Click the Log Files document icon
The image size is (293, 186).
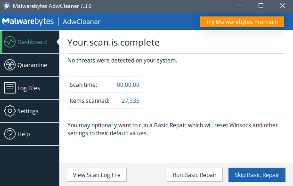tap(10, 88)
